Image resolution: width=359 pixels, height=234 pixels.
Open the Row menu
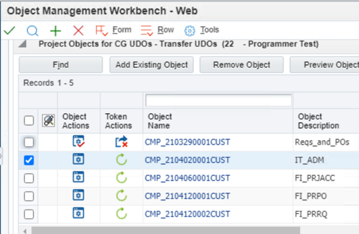pos(157,31)
